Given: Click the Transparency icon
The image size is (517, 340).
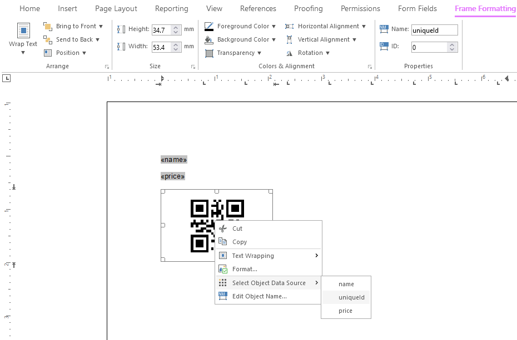Looking at the screenshot, I should pyautogui.click(x=209, y=53).
